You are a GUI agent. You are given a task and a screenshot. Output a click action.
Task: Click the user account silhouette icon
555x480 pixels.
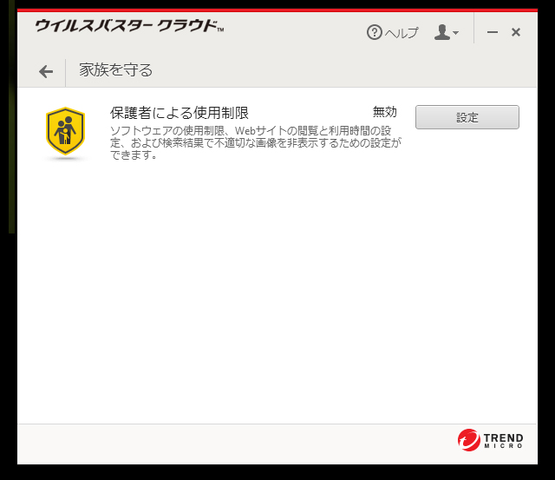(442, 32)
